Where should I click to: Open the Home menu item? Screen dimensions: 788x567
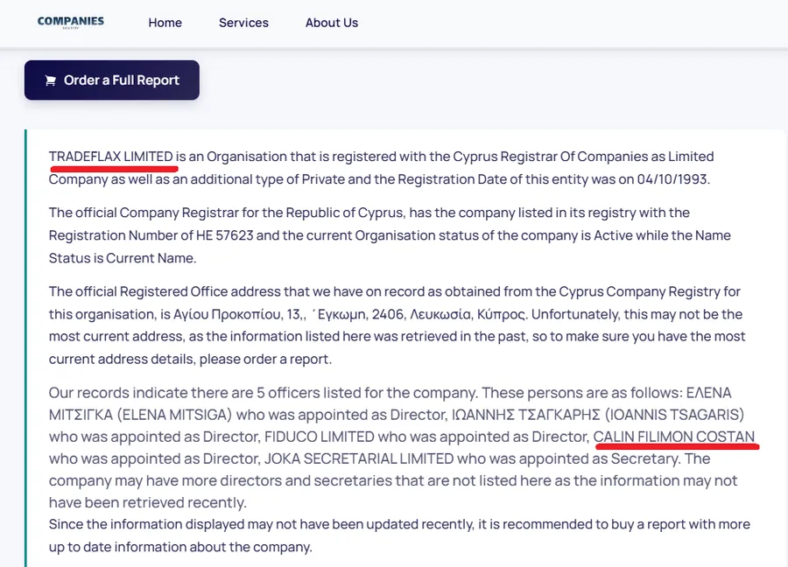(x=165, y=23)
